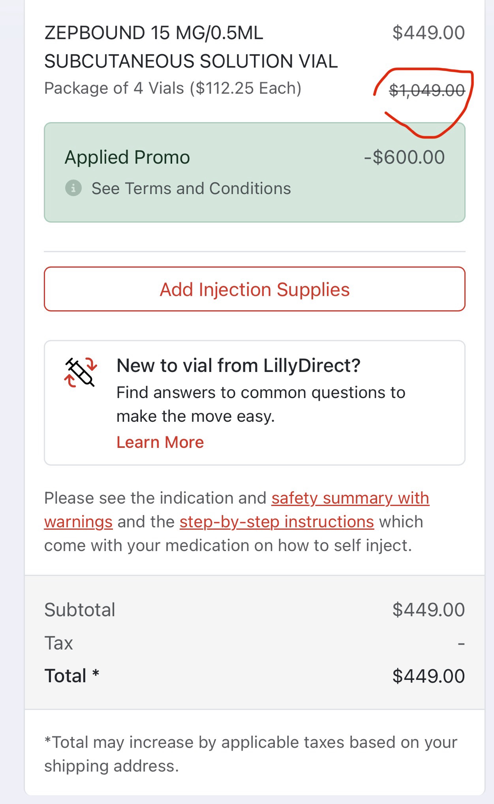Click the Zepbound product name
The image size is (494, 804).
tap(191, 47)
